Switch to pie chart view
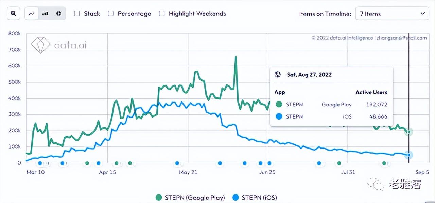The height and width of the screenshot is (203, 435). 58,14
